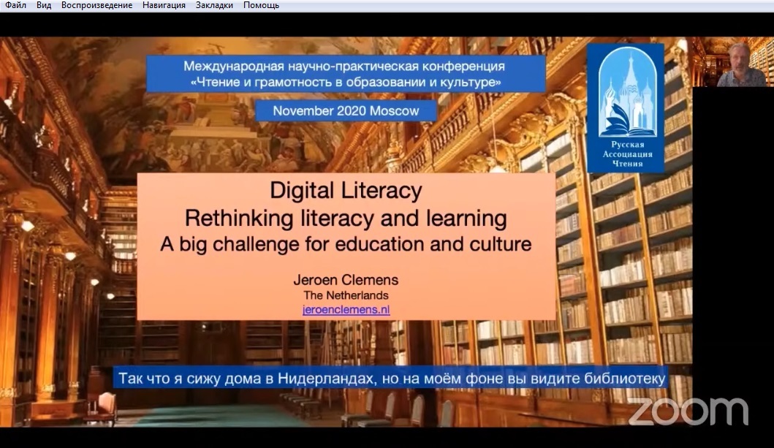Click the Digital Literacy heading

point(346,191)
